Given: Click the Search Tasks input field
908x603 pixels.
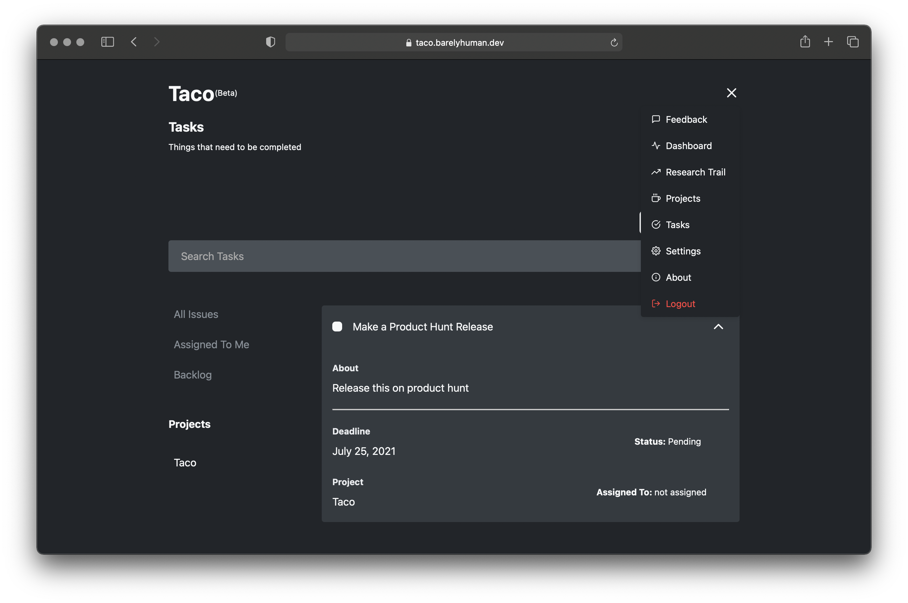Looking at the screenshot, I should point(403,256).
